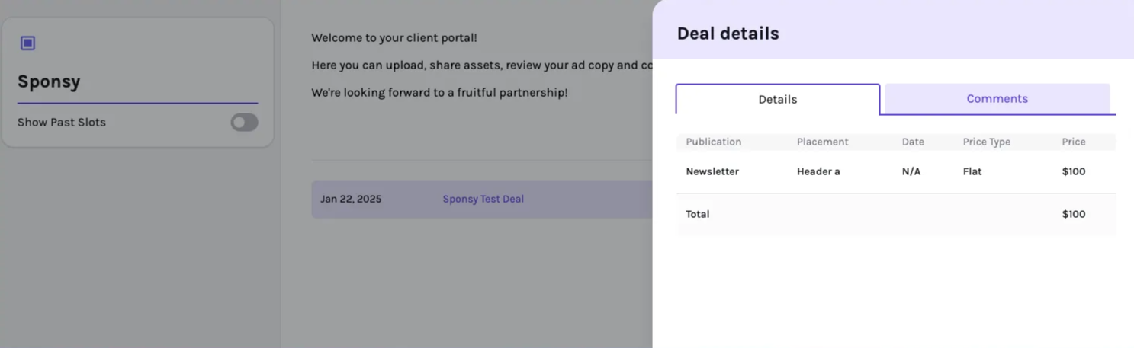Click the Total row label
The height and width of the screenshot is (348, 1134).
698,215
